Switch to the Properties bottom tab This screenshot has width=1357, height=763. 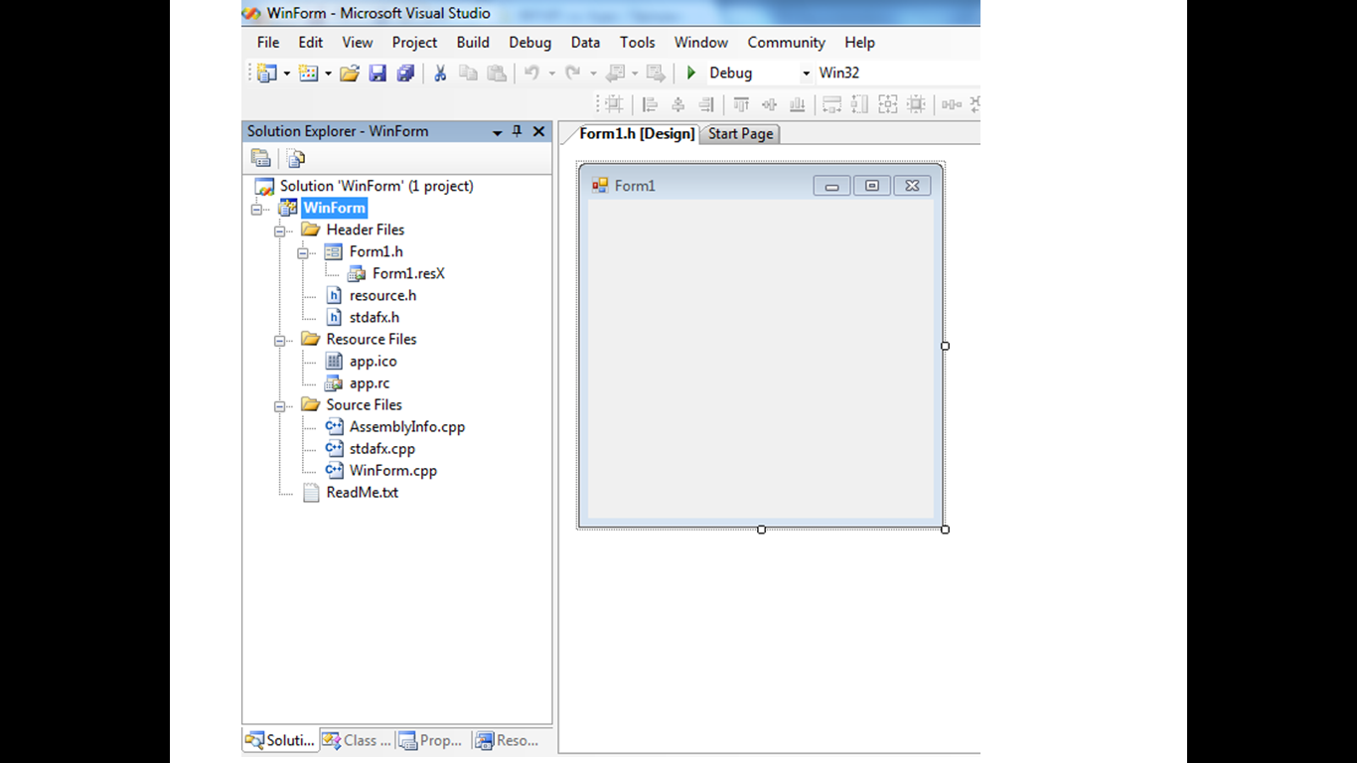coord(432,740)
